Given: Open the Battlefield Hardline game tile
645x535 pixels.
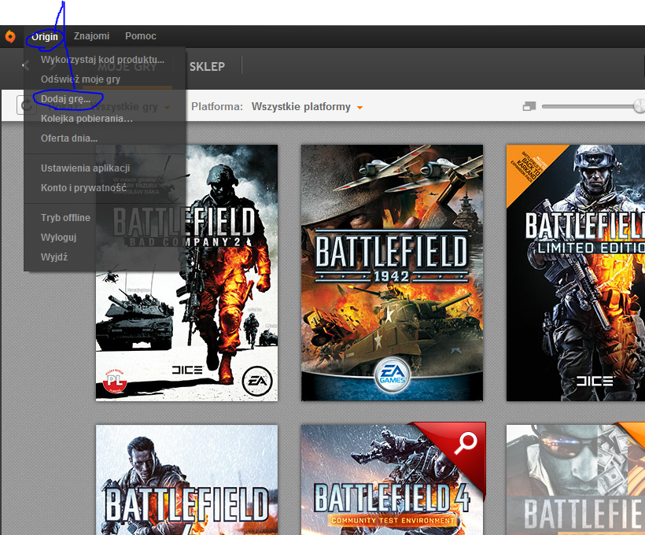Looking at the screenshot, I should click(x=576, y=480).
